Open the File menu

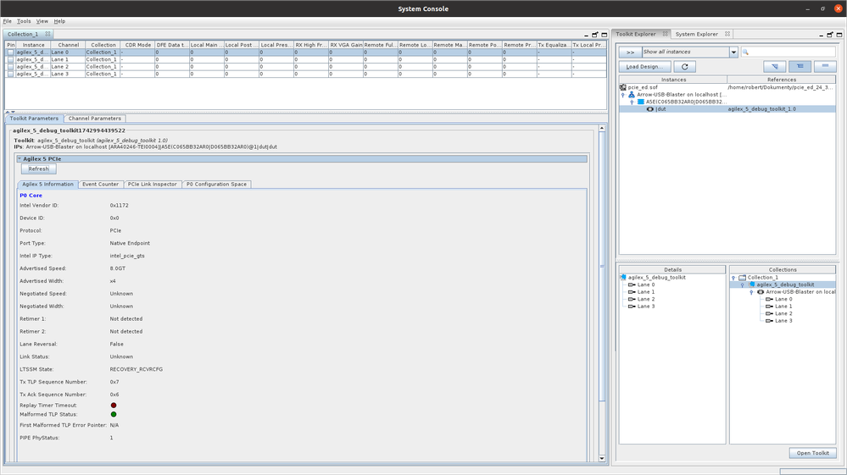click(x=8, y=21)
